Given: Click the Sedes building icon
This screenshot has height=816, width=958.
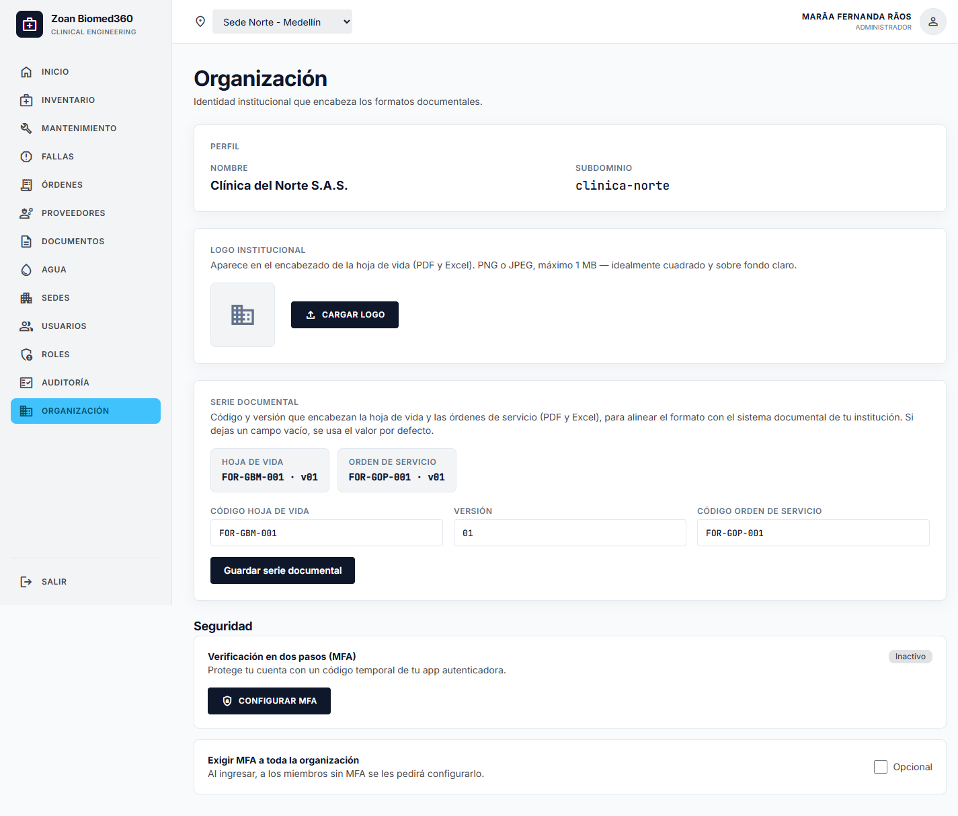Looking at the screenshot, I should coord(26,298).
